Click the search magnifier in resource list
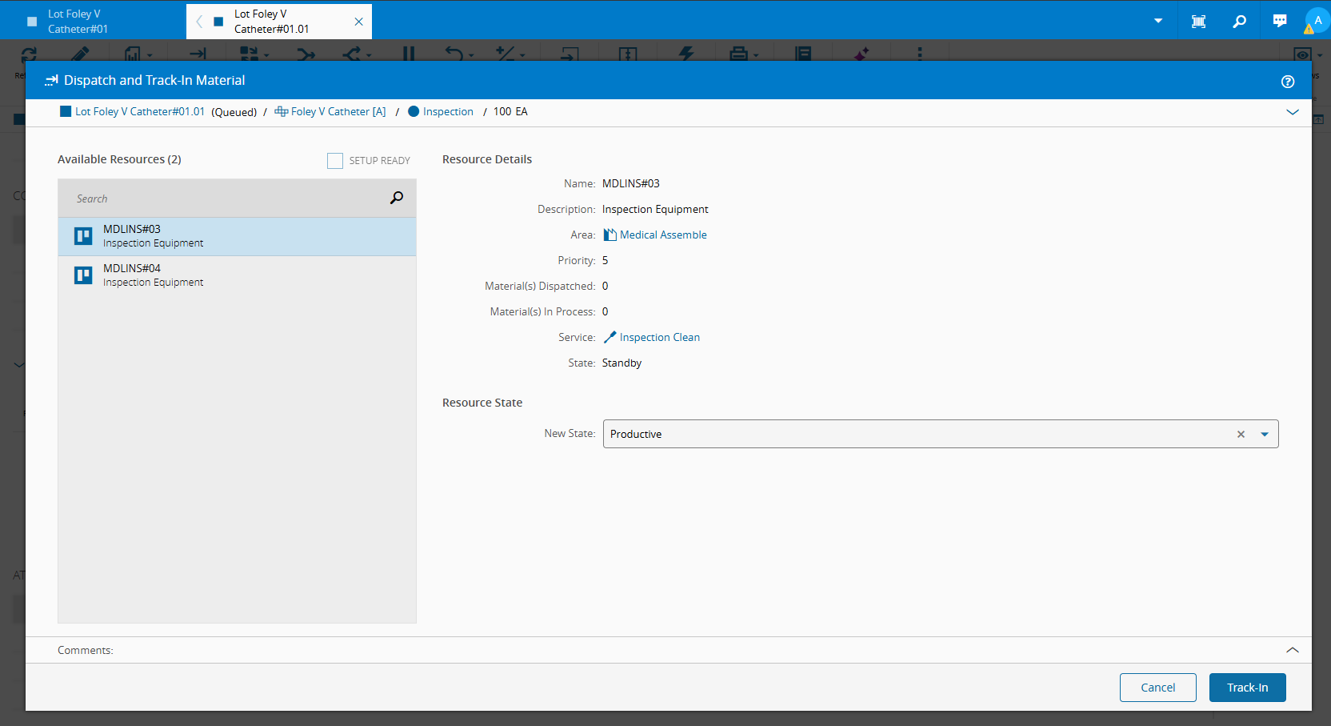Viewport: 1331px width, 726px height. point(396,198)
